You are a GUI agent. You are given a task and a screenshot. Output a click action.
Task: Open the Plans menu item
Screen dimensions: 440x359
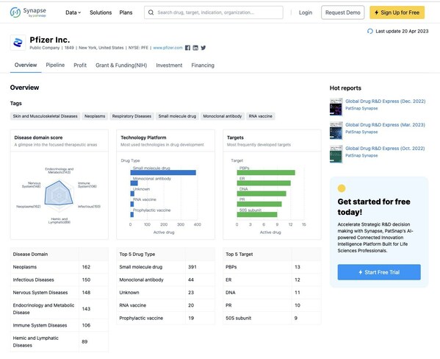(126, 13)
